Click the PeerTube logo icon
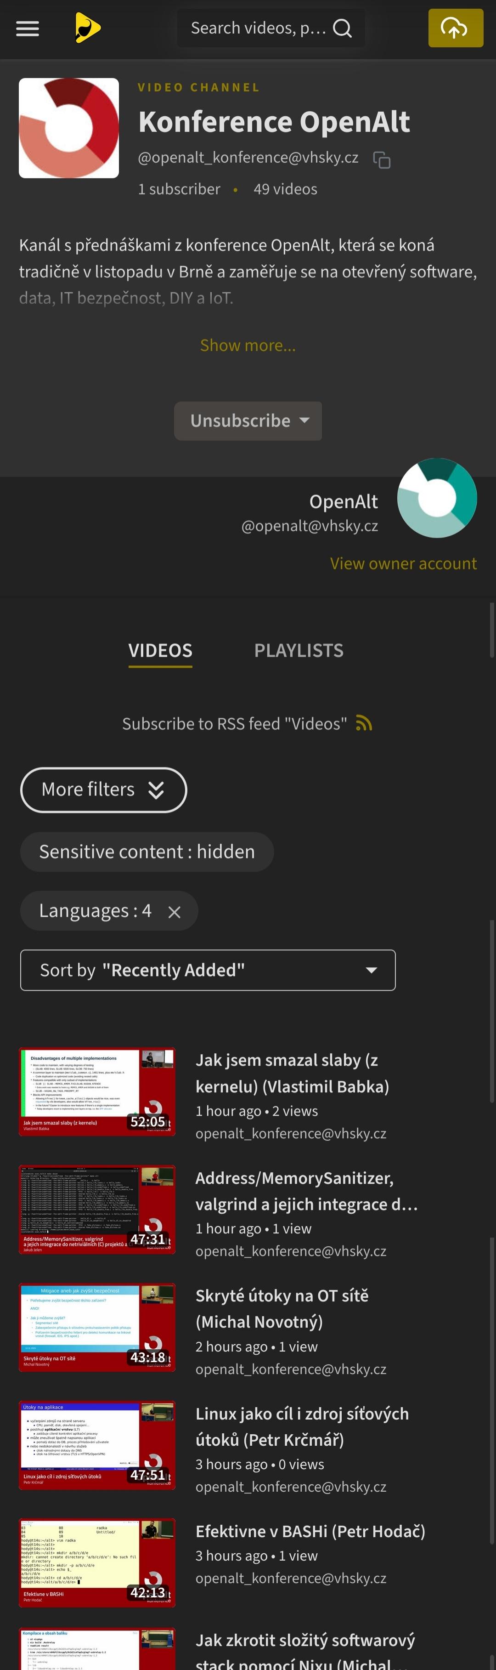Viewport: 496px width, 1670px height. [x=87, y=28]
